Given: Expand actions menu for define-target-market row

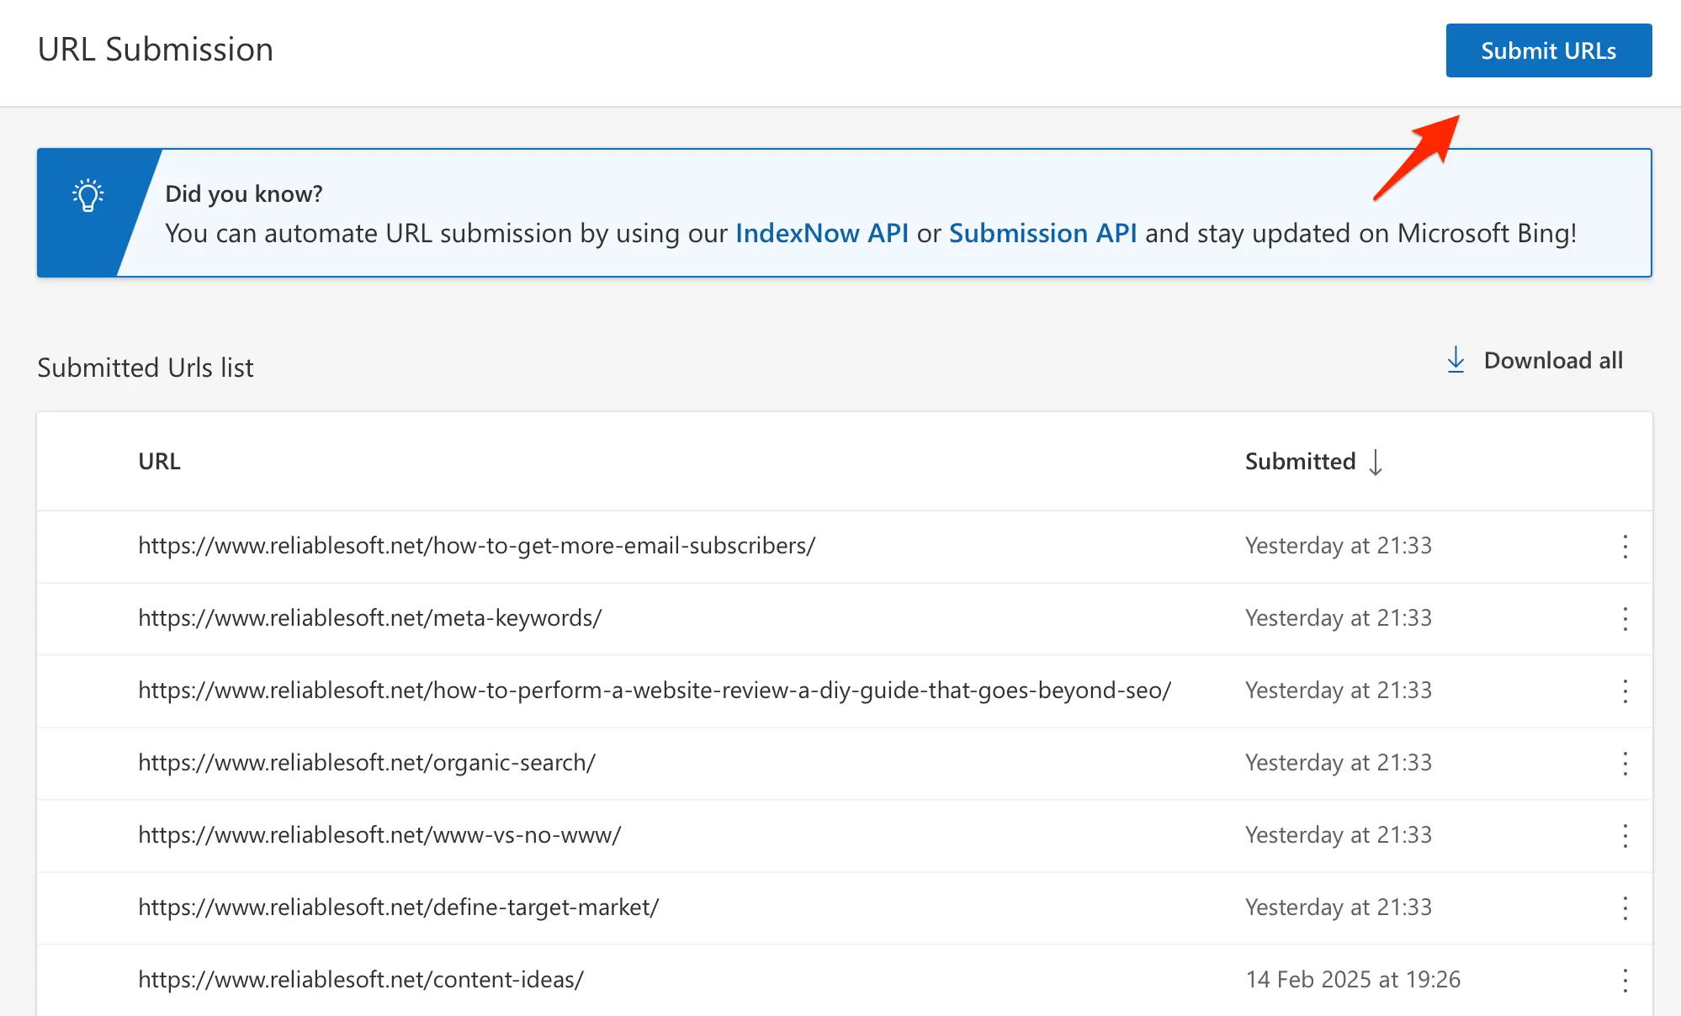Looking at the screenshot, I should (x=1625, y=908).
